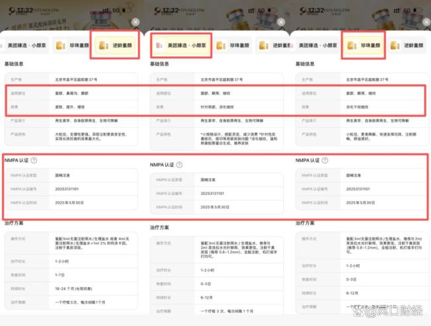Click 治疗方案 heading in left panel

(14, 224)
